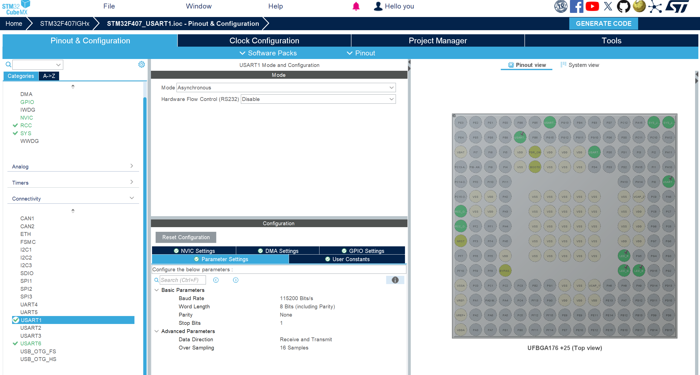The width and height of the screenshot is (700, 375).
Task: Open the Facebook icon link
Action: pos(576,6)
